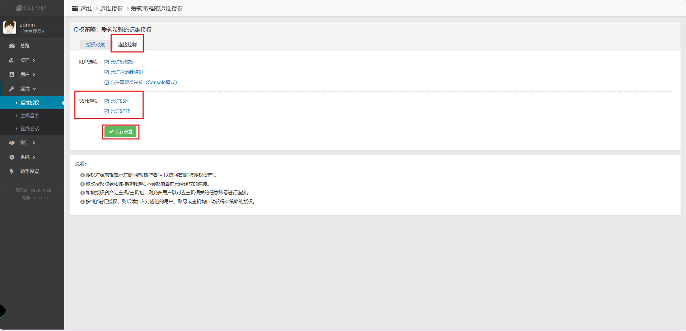Click the 审计 eye icon

pos(12,143)
